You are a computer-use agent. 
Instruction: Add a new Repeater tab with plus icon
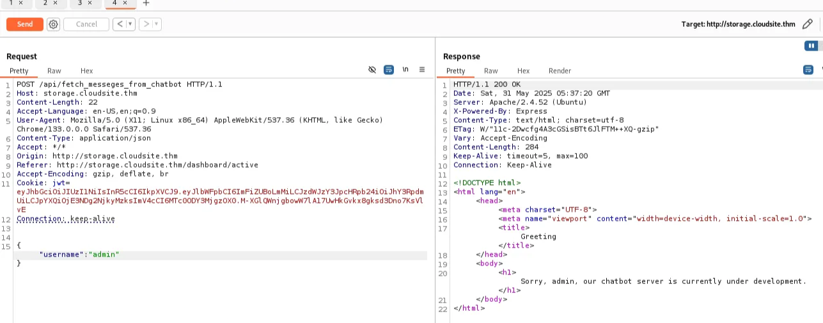tap(146, 3)
